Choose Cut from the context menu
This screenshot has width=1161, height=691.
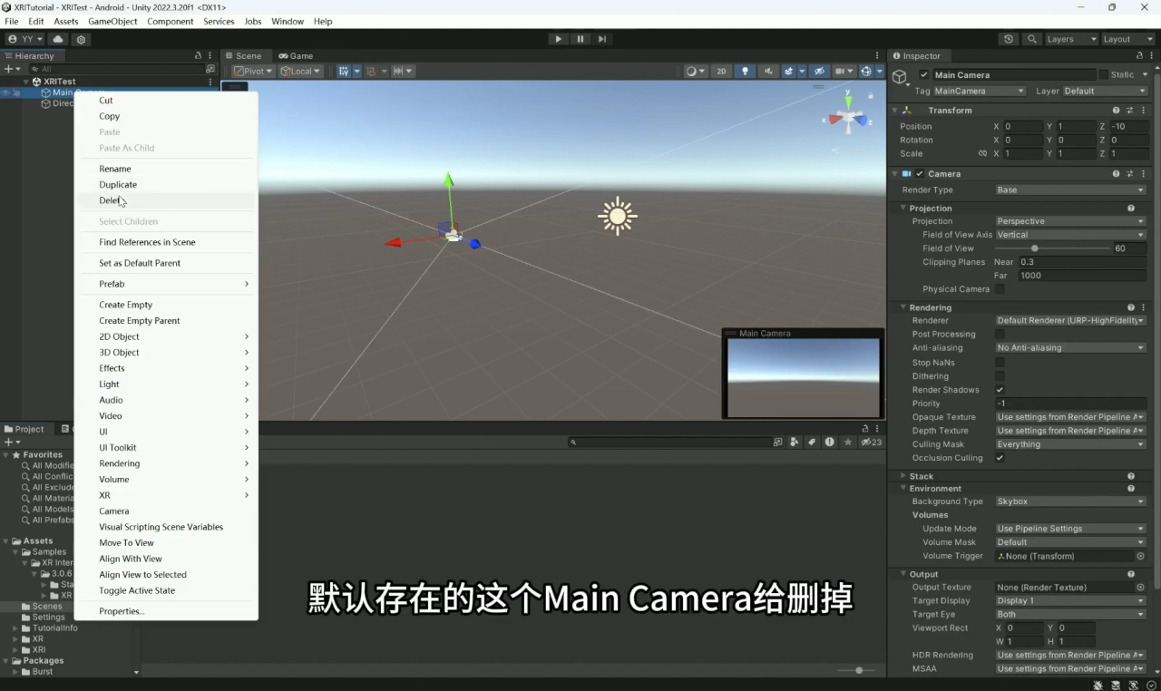(x=167, y=101)
